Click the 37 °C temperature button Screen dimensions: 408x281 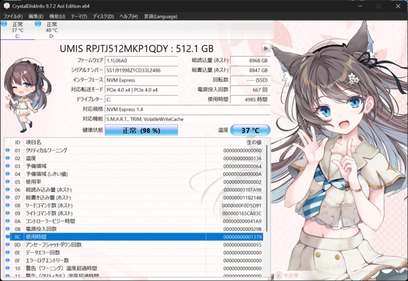coord(250,130)
